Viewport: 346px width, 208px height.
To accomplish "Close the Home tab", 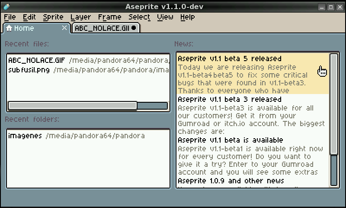I will point(64,28).
